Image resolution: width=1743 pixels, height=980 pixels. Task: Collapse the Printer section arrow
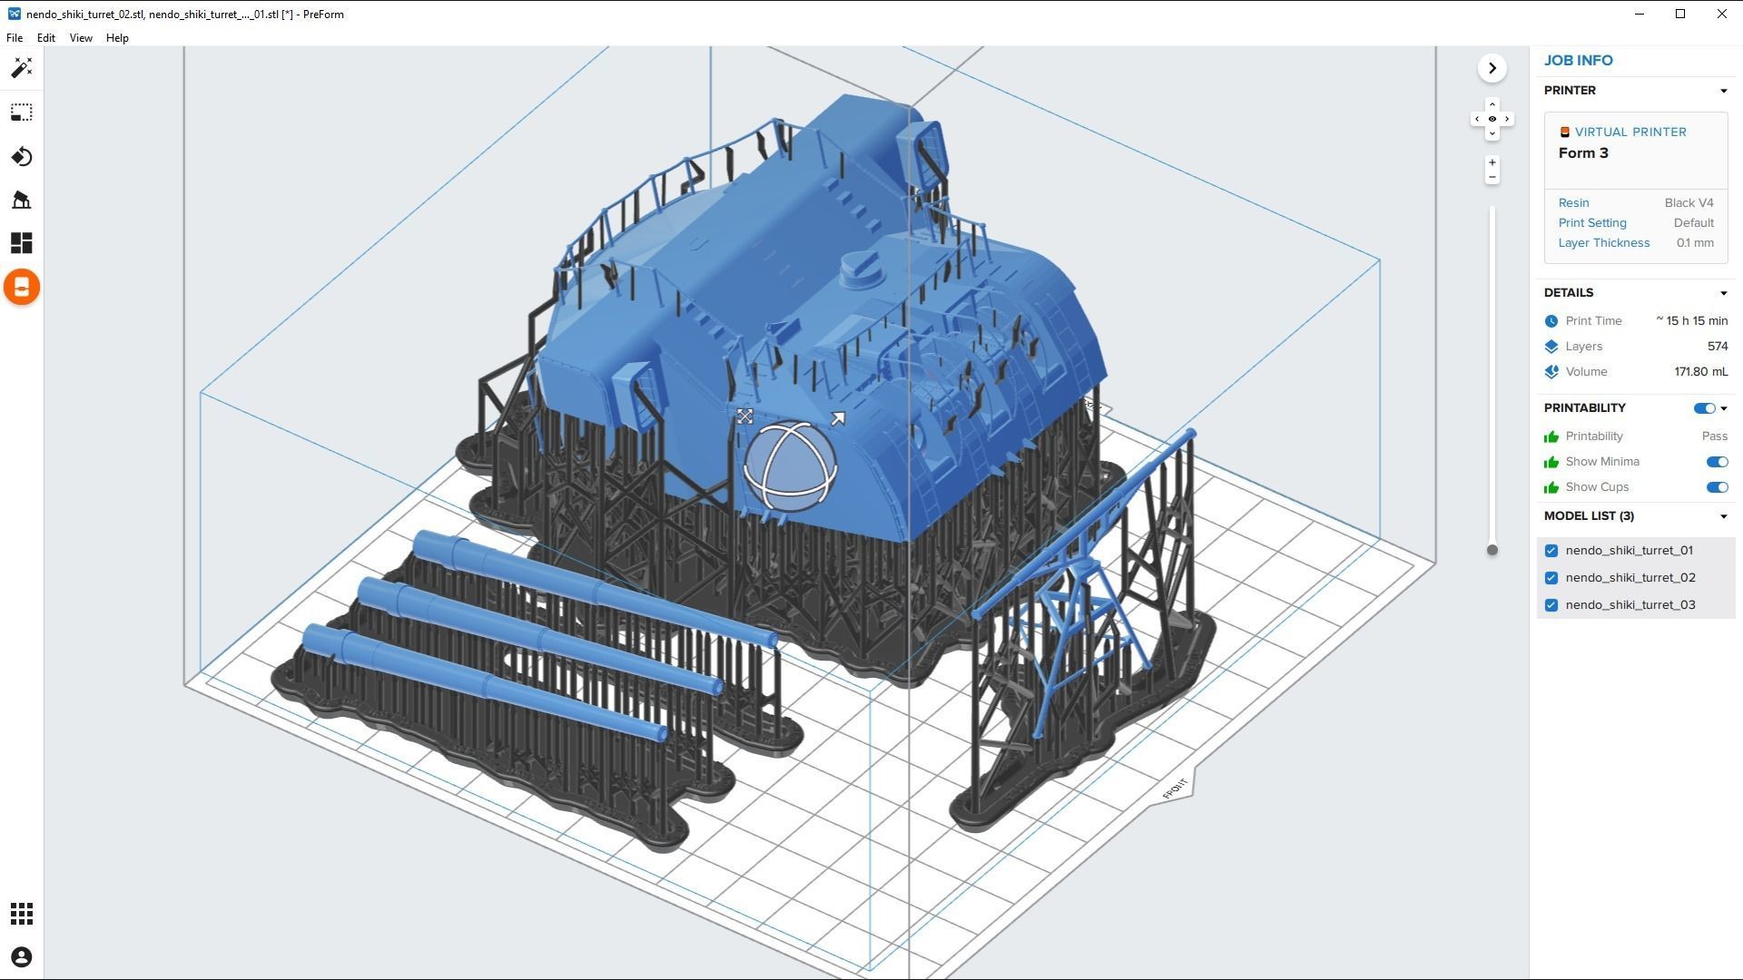click(x=1723, y=91)
